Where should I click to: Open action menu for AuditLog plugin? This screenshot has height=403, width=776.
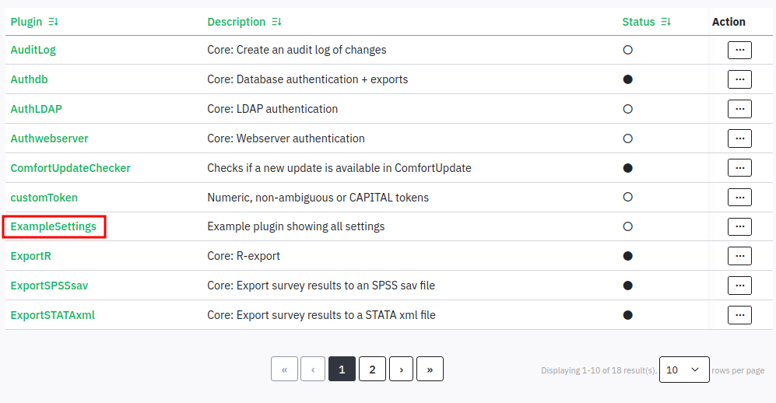(x=739, y=50)
